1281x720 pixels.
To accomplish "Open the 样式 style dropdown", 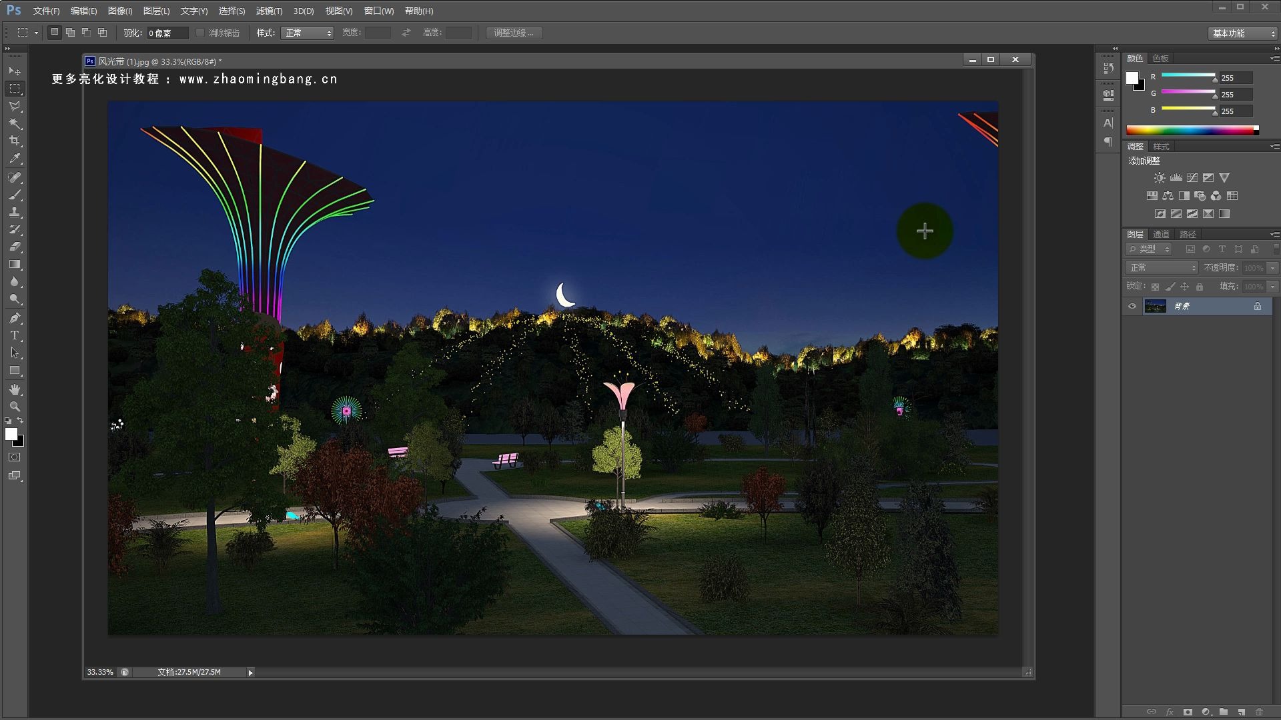I will [x=307, y=33].
